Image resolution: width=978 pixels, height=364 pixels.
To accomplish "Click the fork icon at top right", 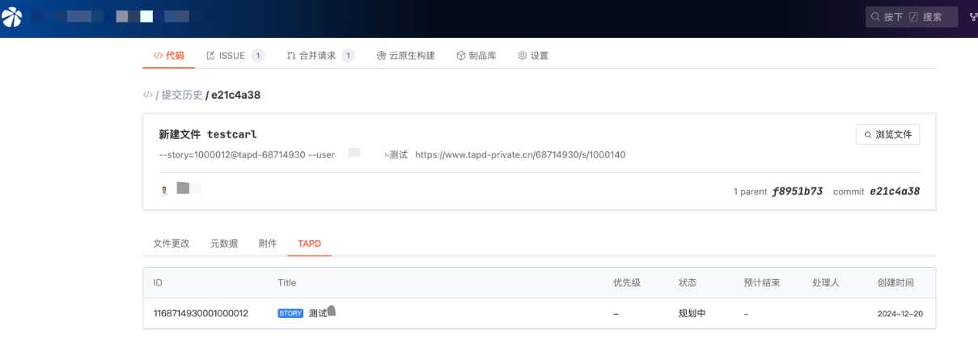I will tap(973, 16).
